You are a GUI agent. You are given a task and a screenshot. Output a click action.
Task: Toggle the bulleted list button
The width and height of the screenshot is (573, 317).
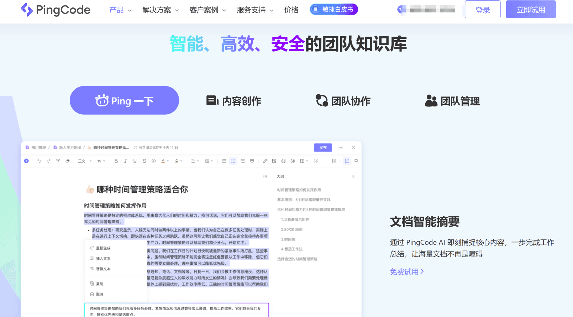(x=233, y=161)
